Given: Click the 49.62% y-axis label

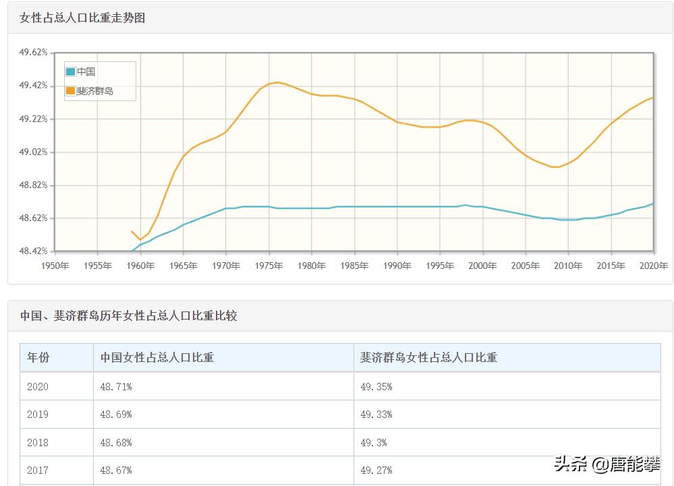Looking at the screenshot, I should [x=33, y=53].
